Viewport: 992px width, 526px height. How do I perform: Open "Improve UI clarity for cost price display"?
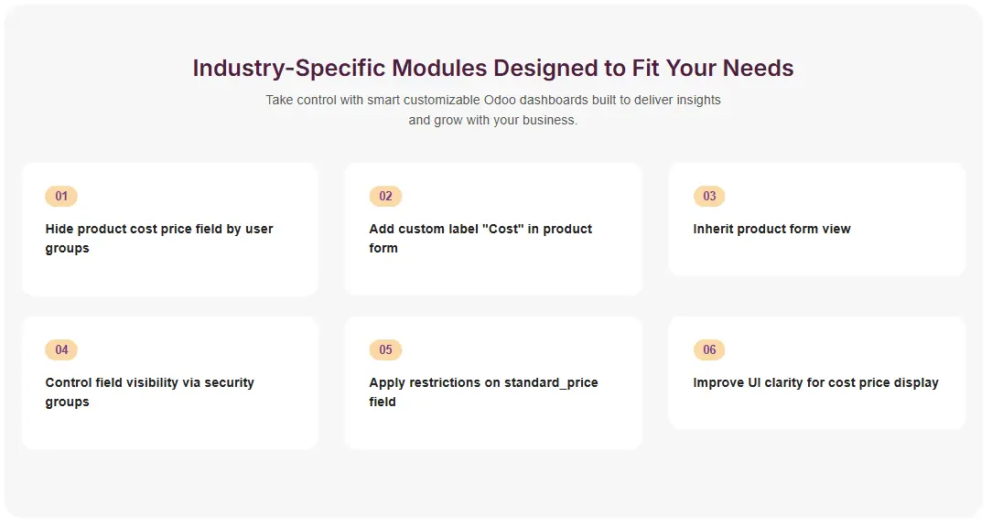click(815, 382)
